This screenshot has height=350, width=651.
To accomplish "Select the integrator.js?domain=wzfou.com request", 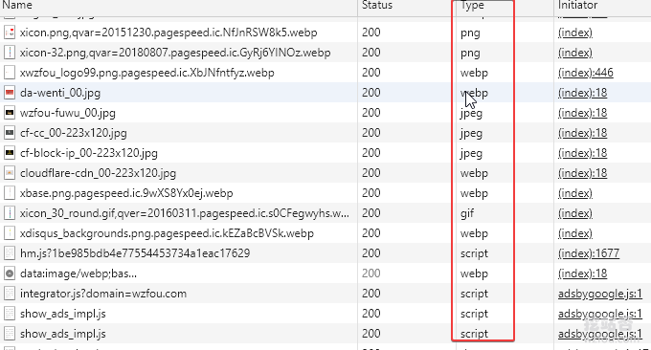I will click(x=103, y=294).
